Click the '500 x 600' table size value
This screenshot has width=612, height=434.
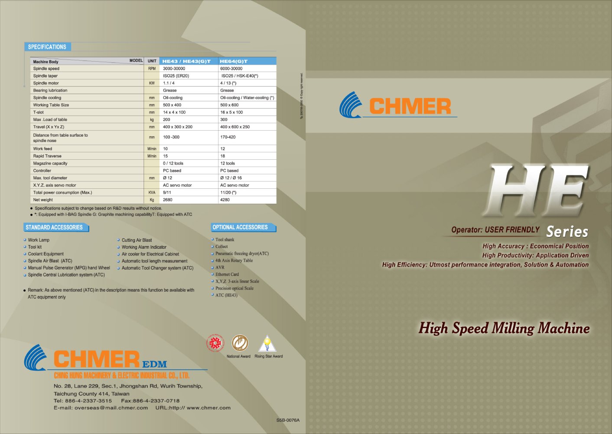click(229, 105)
